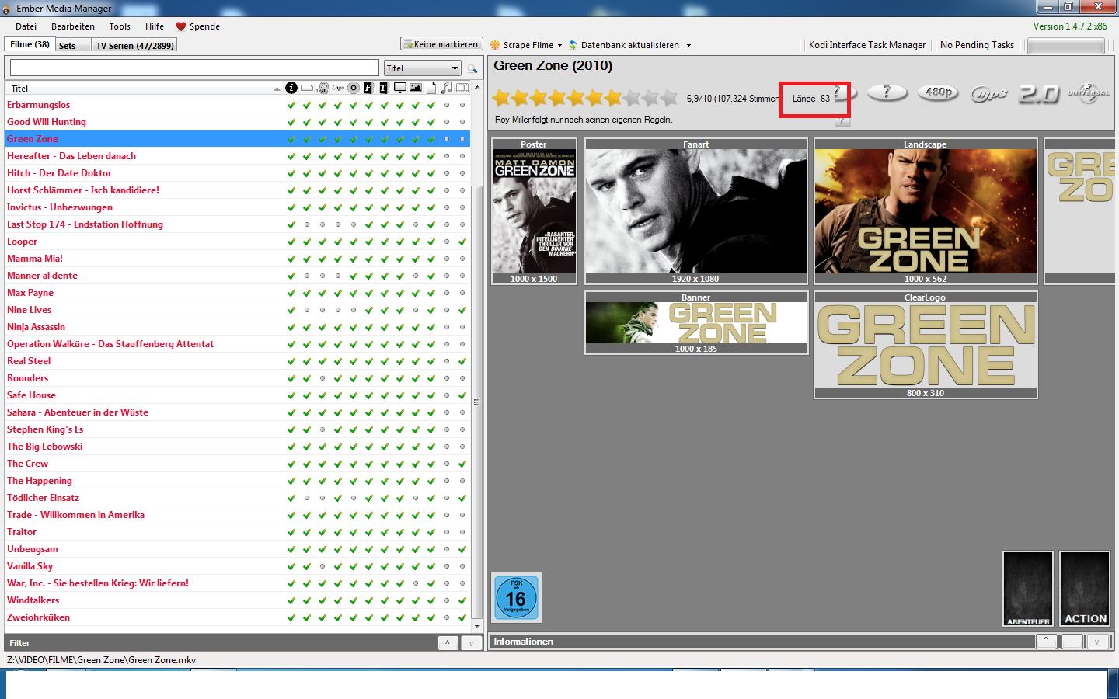This screenshot has height=699, width=1119.
Task: Open the Datei menu
Action: click(26, 26)
